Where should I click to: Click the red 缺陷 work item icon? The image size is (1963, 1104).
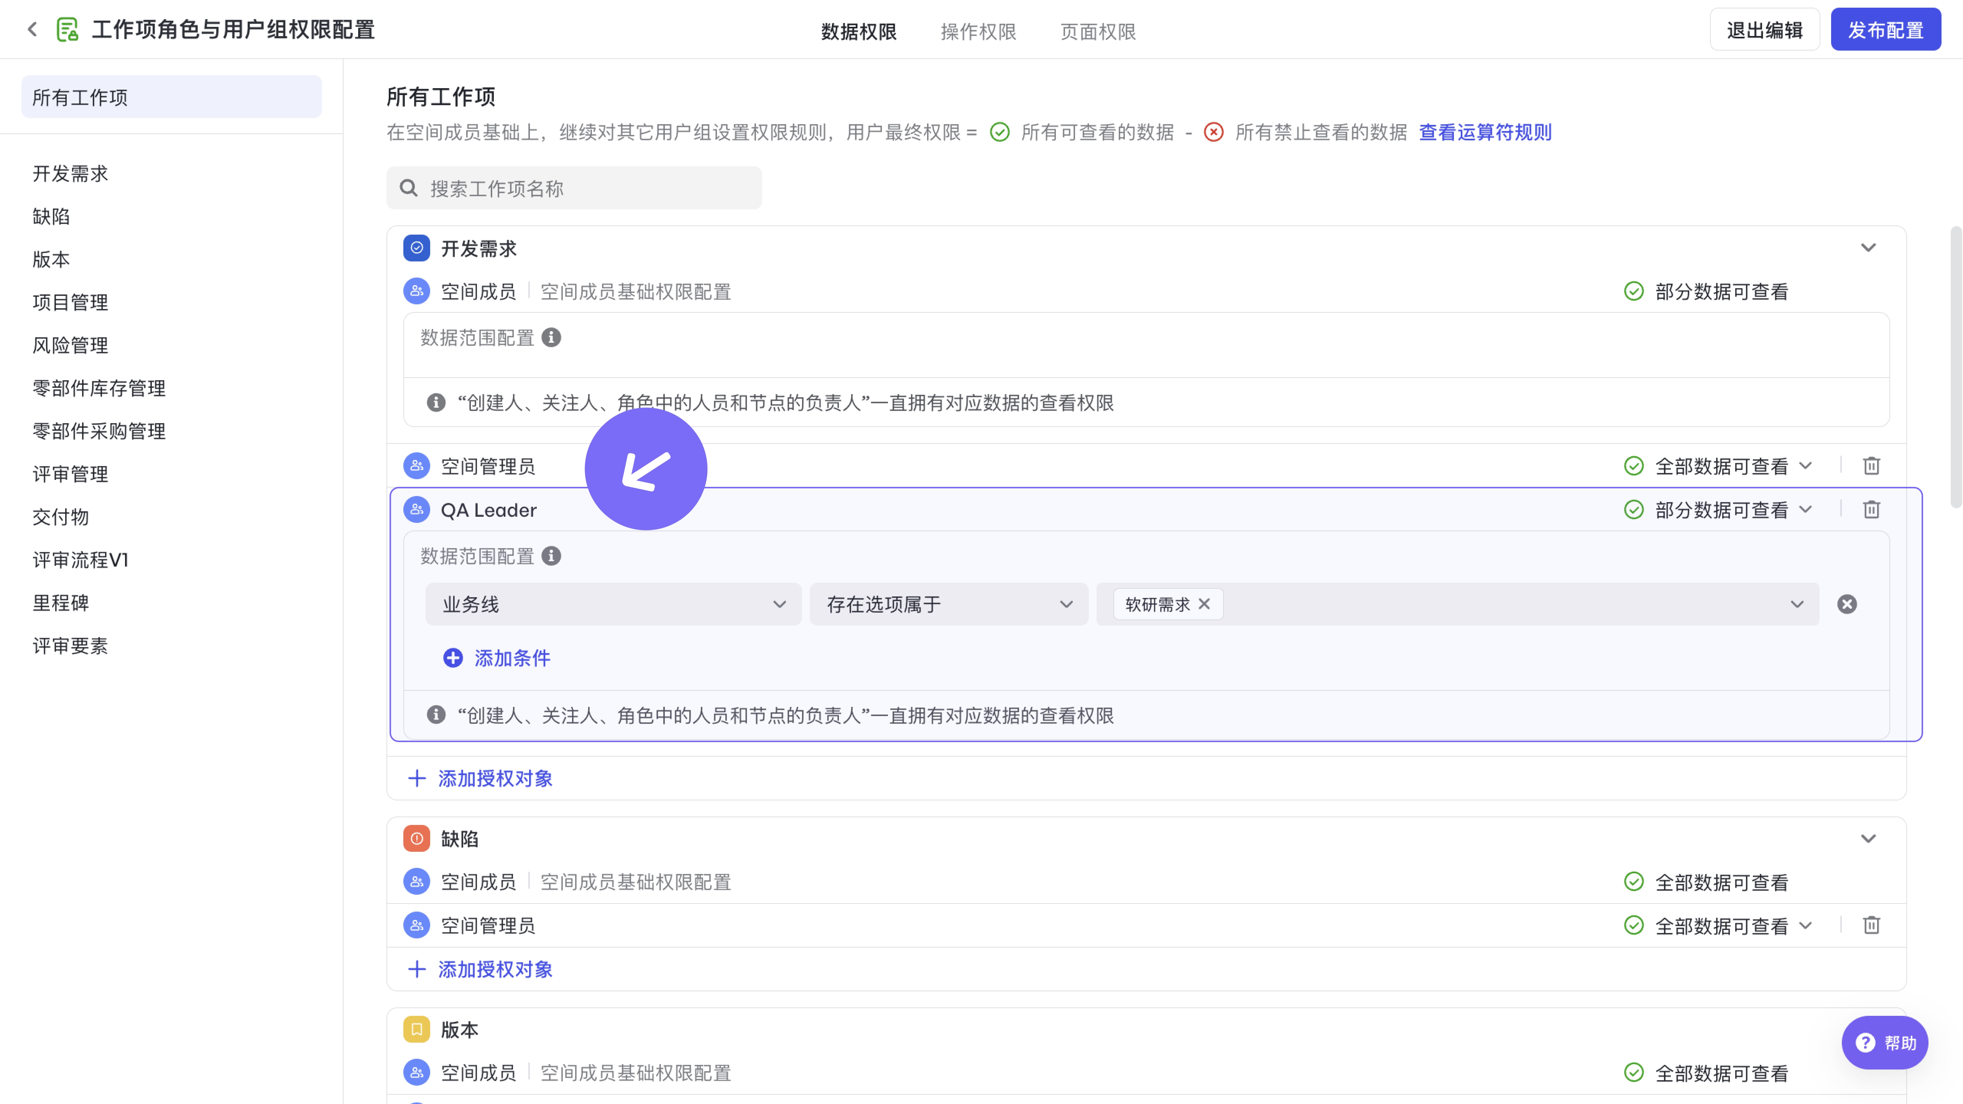tap(417, 838)
